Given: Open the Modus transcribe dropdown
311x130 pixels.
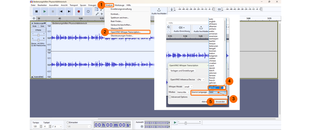Looking at the screenshot, I should 183,92.
